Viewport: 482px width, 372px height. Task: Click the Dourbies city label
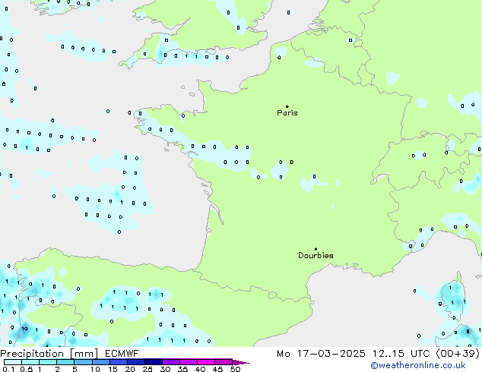(316, 255)
